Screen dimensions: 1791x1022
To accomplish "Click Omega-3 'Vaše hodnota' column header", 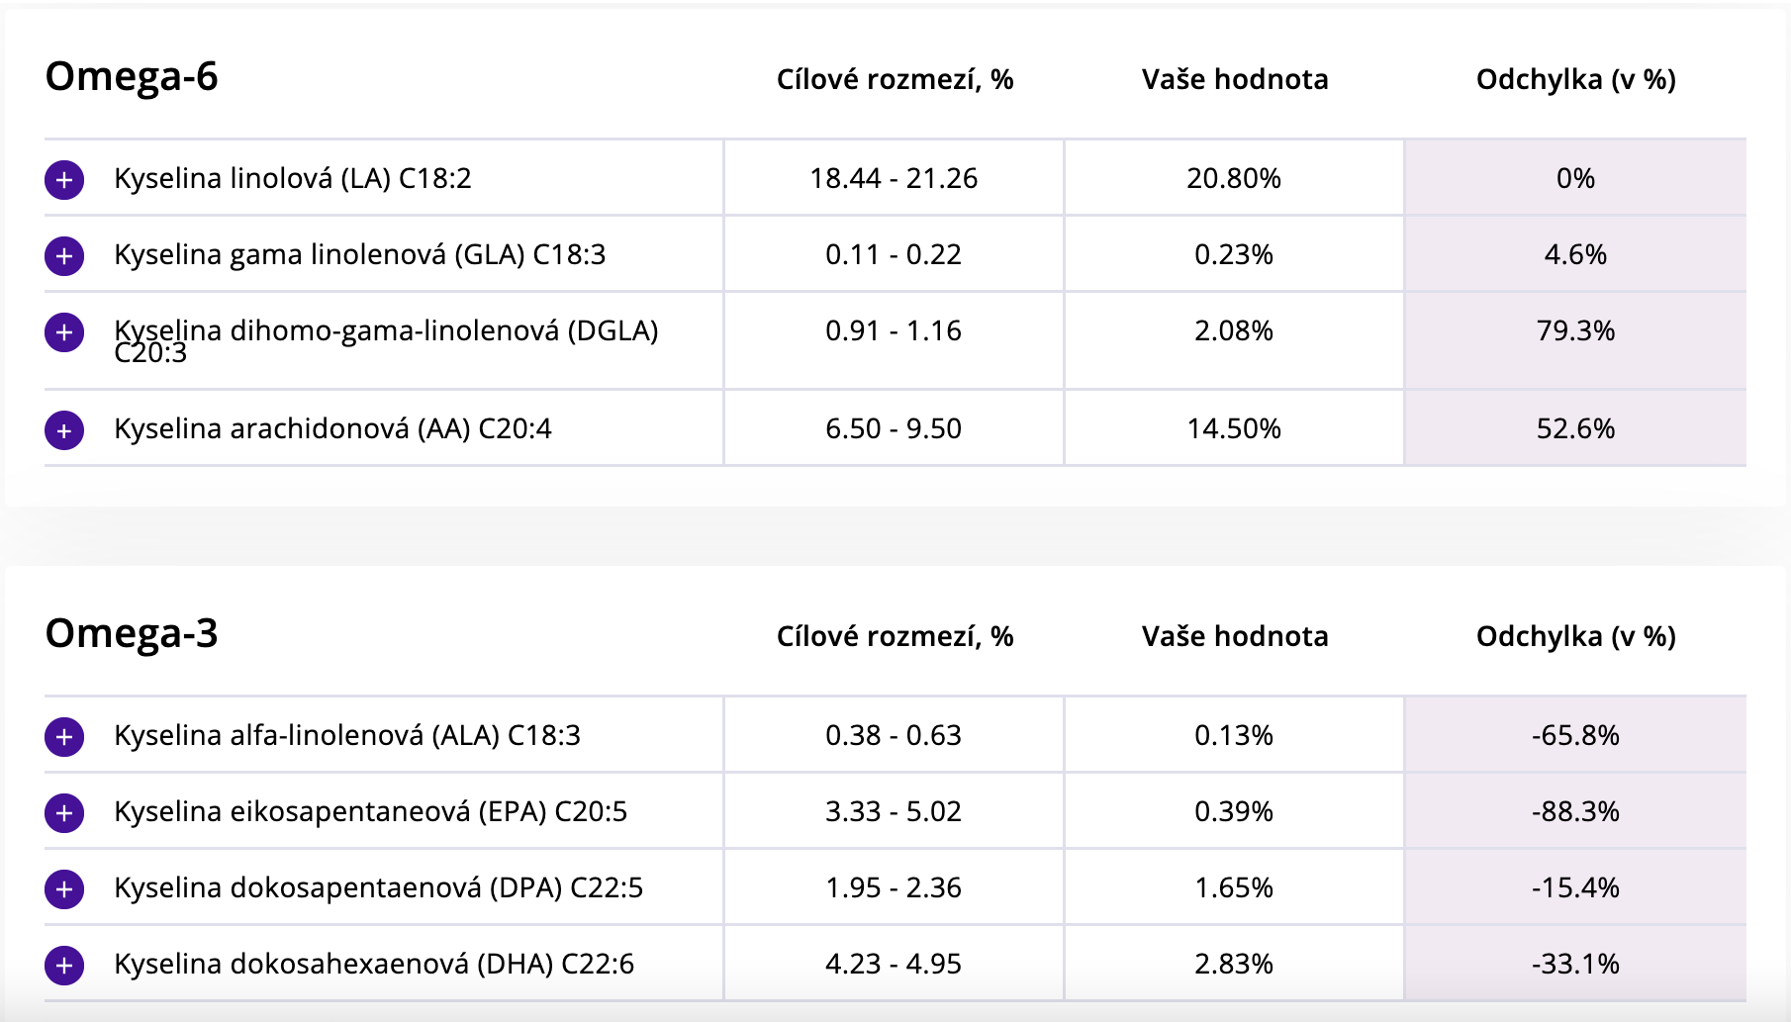I will (x=1235, y=636).
